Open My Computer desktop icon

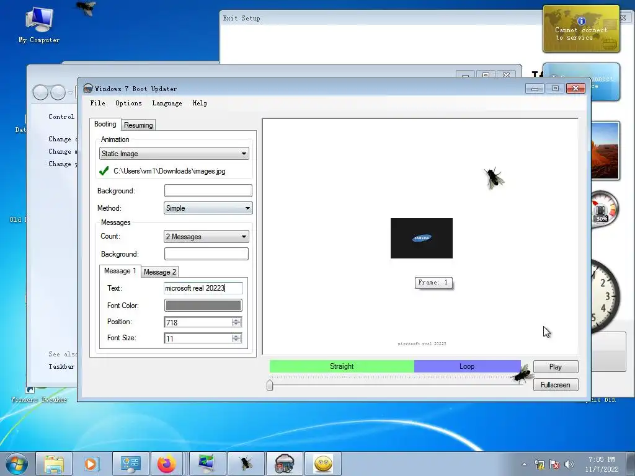39,25
